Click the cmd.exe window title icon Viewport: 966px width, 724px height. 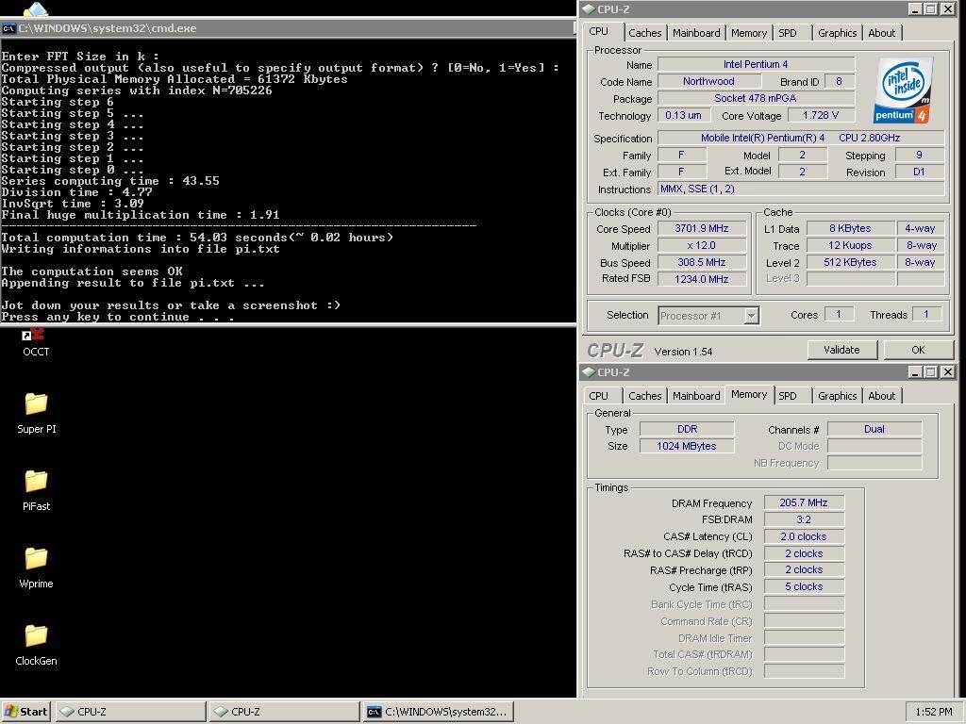click(8, 28)
